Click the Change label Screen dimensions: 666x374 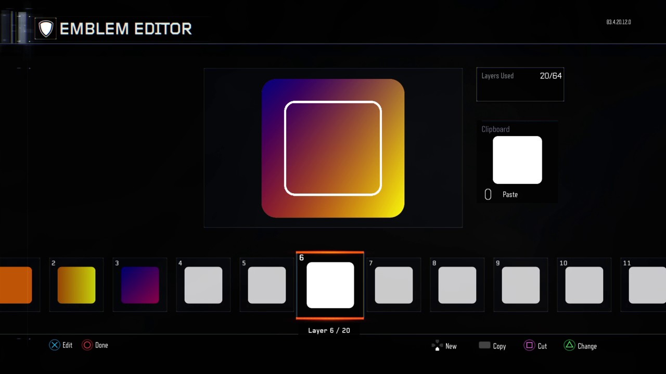(587, 346)
